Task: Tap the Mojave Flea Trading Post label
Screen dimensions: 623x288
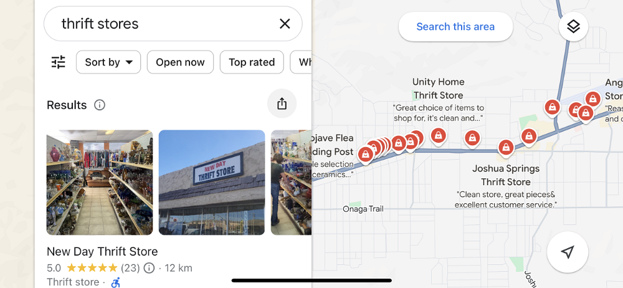Action: (333, 145)
